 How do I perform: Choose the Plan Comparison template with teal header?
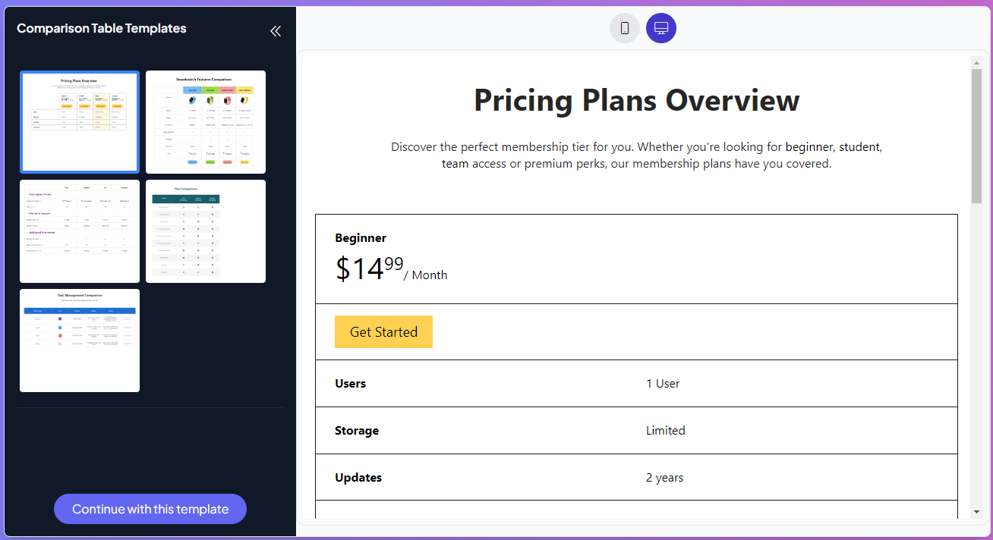click(205, 231)
